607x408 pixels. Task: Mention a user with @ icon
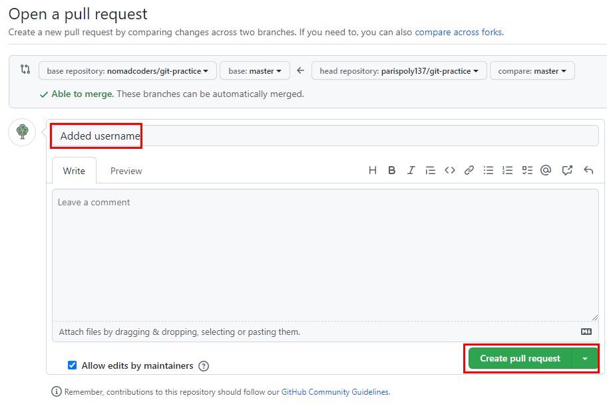[546, 170]
